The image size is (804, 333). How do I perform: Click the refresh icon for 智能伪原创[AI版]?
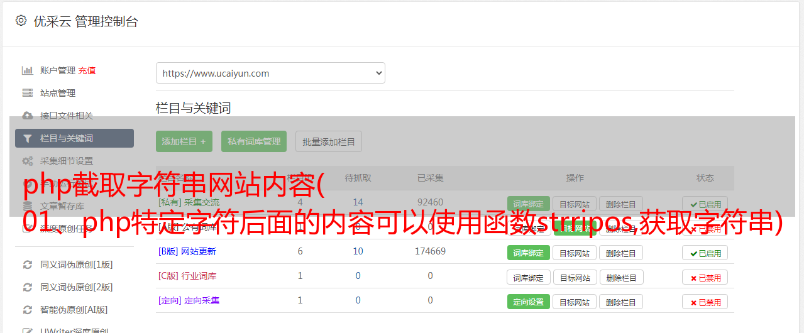tap(27, 310)
